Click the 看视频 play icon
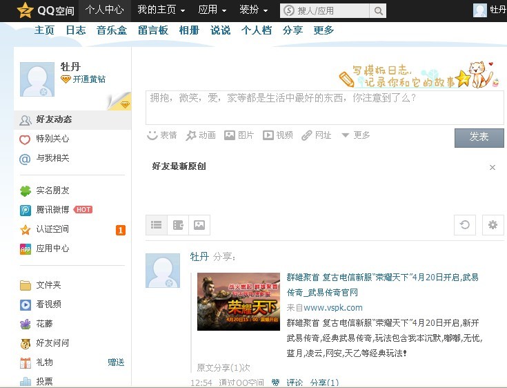Viewport: 507px width, 388px height. pos(26,305)
